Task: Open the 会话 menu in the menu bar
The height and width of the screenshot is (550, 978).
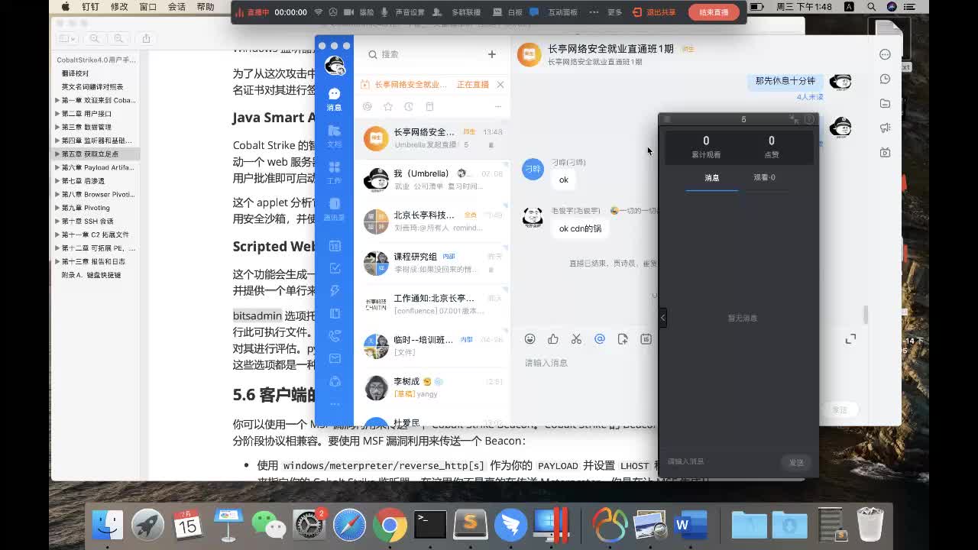Action: pos(176,7)
